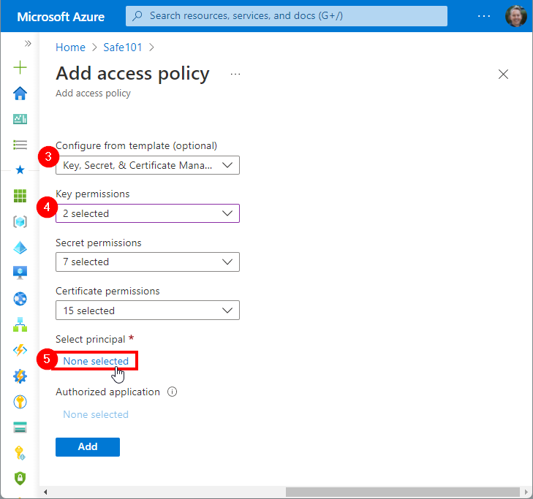Open Function App lightning bolt icon
Viewport: 533px width, 499px height.
pos(20,350)
